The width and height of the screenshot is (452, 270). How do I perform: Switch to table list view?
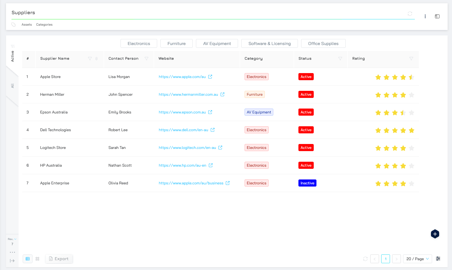28,259
